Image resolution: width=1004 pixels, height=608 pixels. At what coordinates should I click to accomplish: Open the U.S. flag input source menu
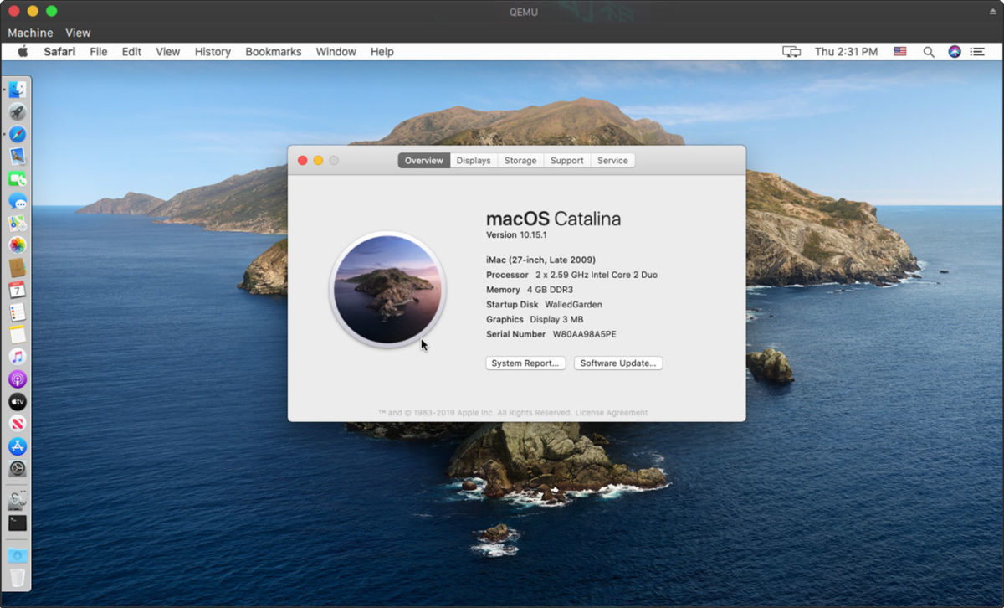pos(900,52)
